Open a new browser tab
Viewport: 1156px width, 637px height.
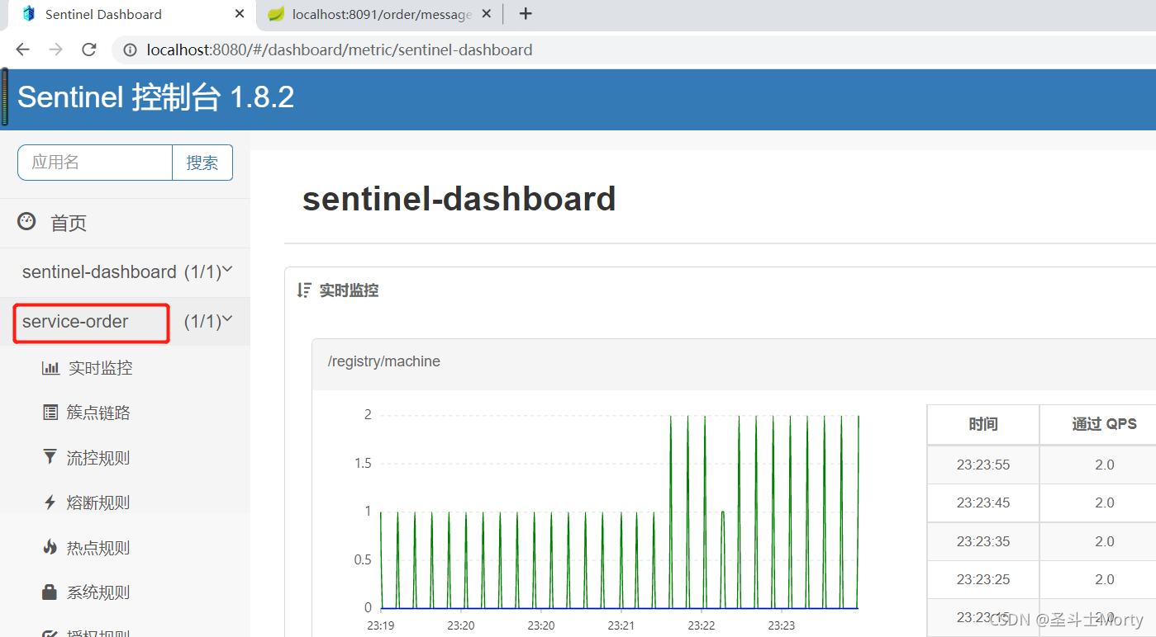525,14
